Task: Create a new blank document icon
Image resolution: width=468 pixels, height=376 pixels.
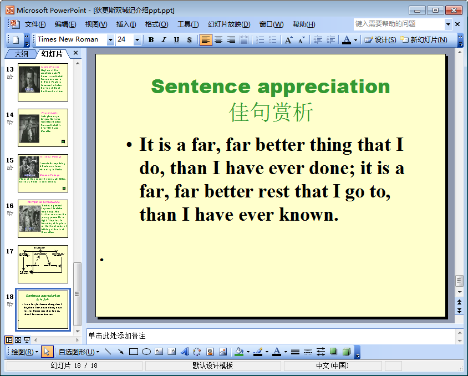Action: [x=16, y=40]
